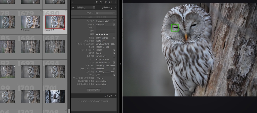
Task: Toggle the eye icon beside 初期設定
Action: pyautogui.click(x=73, y=7)
